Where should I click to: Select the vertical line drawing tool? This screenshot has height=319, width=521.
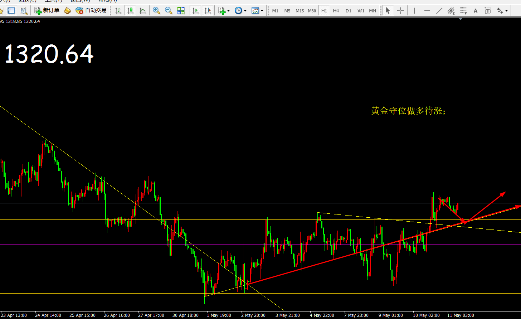pyautogui.click(x=415, y=10)
